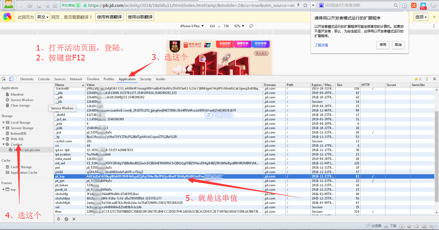The height and width of the screenshot is (230, 439).
Task: Expand the top frame node
Action: coord(4,190)
